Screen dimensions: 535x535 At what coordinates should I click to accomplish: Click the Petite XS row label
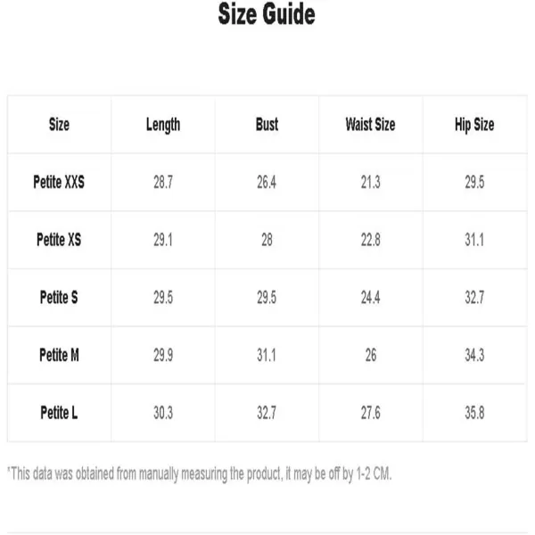[59, 240]
